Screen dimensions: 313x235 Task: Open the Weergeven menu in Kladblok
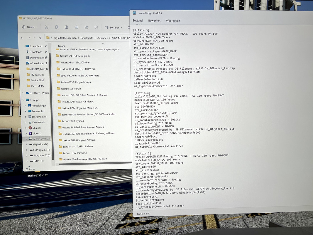click(173, 21)
